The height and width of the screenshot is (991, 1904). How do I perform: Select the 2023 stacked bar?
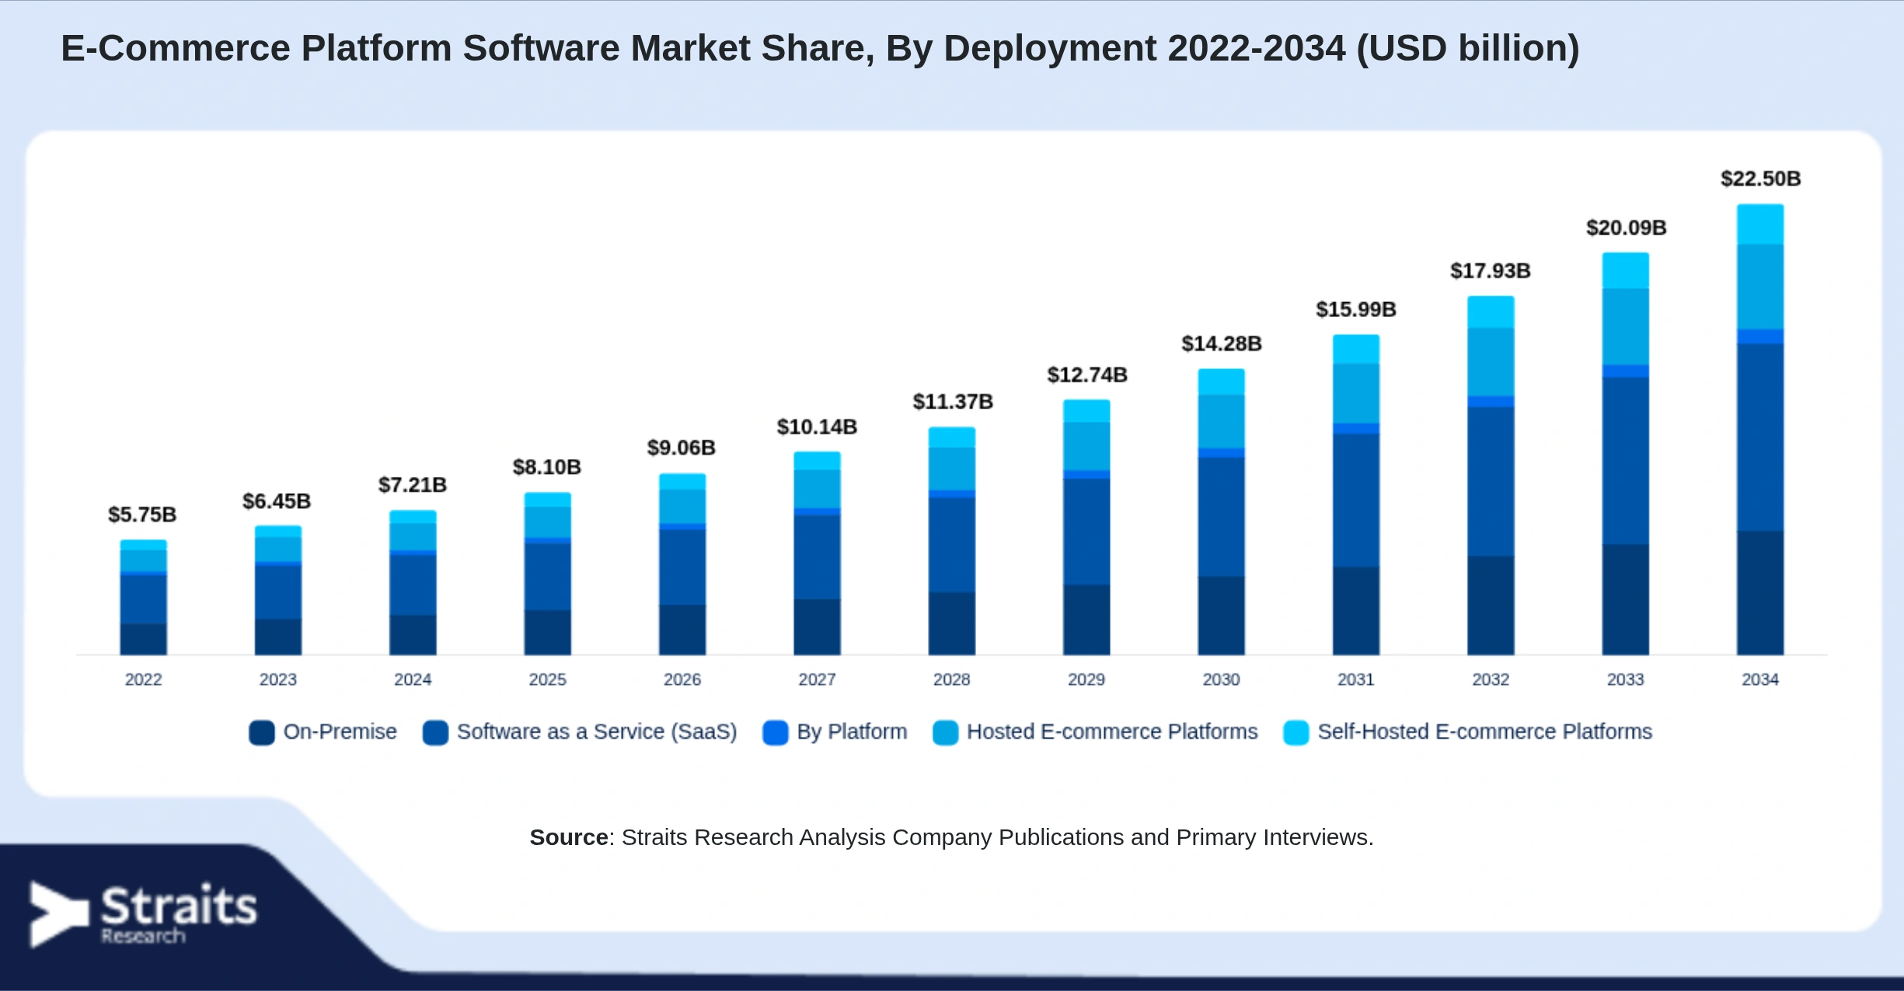pos(278,590)
